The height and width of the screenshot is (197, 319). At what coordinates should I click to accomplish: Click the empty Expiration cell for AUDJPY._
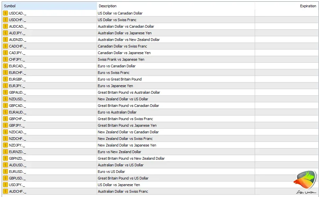pyautogui.click(x=287, y=33)
